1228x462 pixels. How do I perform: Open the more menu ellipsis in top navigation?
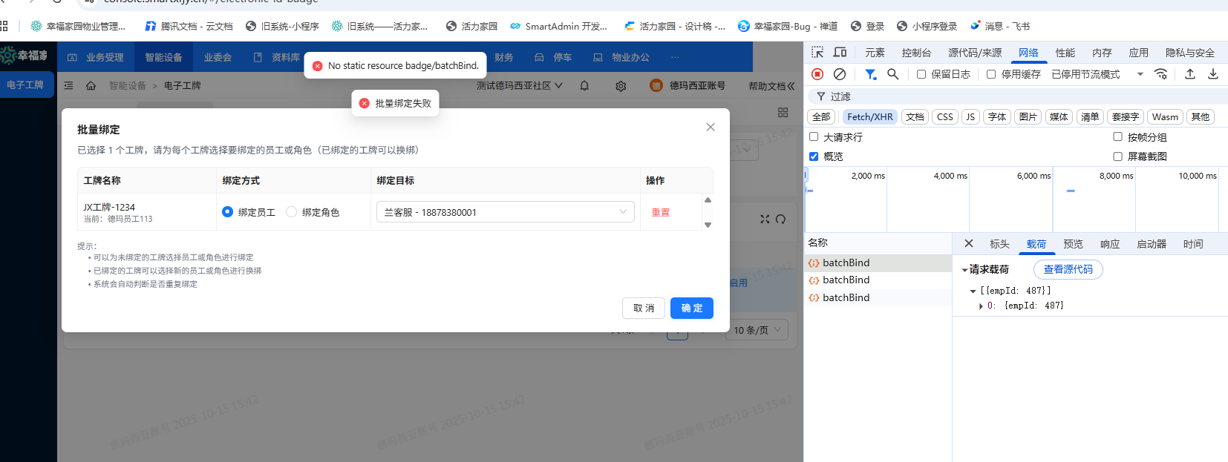[x=675, y=57]
